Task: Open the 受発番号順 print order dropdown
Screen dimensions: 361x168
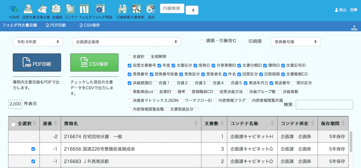Action: click(295, 42)
